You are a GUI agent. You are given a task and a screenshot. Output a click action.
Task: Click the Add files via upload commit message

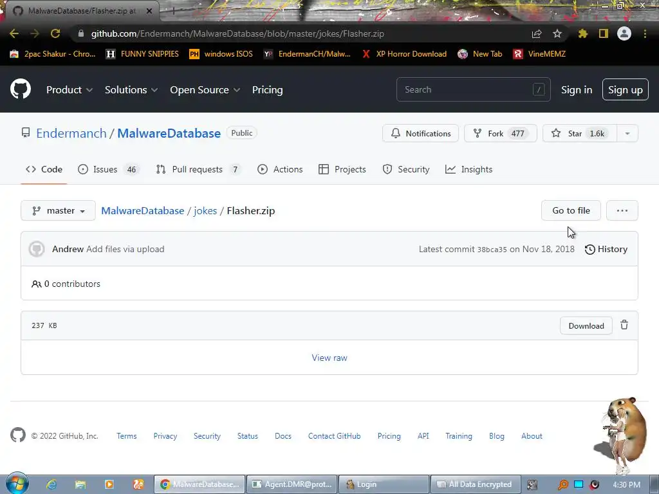point(125,249)
